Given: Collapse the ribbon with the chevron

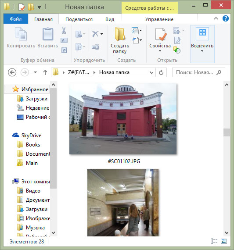Looking at the screenshot, I should point(216,18).
